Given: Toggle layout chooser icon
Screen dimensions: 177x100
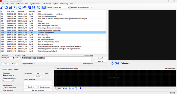Looking at the screenshot, I should click(44, 7).
